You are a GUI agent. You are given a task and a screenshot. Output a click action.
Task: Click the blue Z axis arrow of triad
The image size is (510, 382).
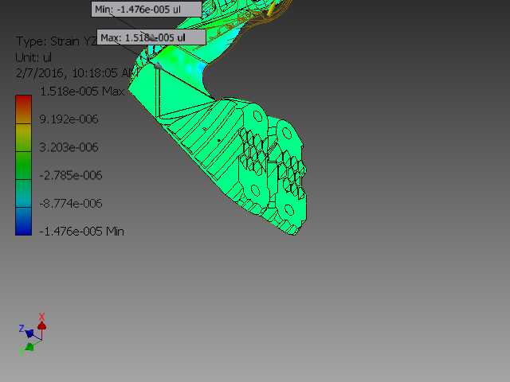tap(29, 333)
